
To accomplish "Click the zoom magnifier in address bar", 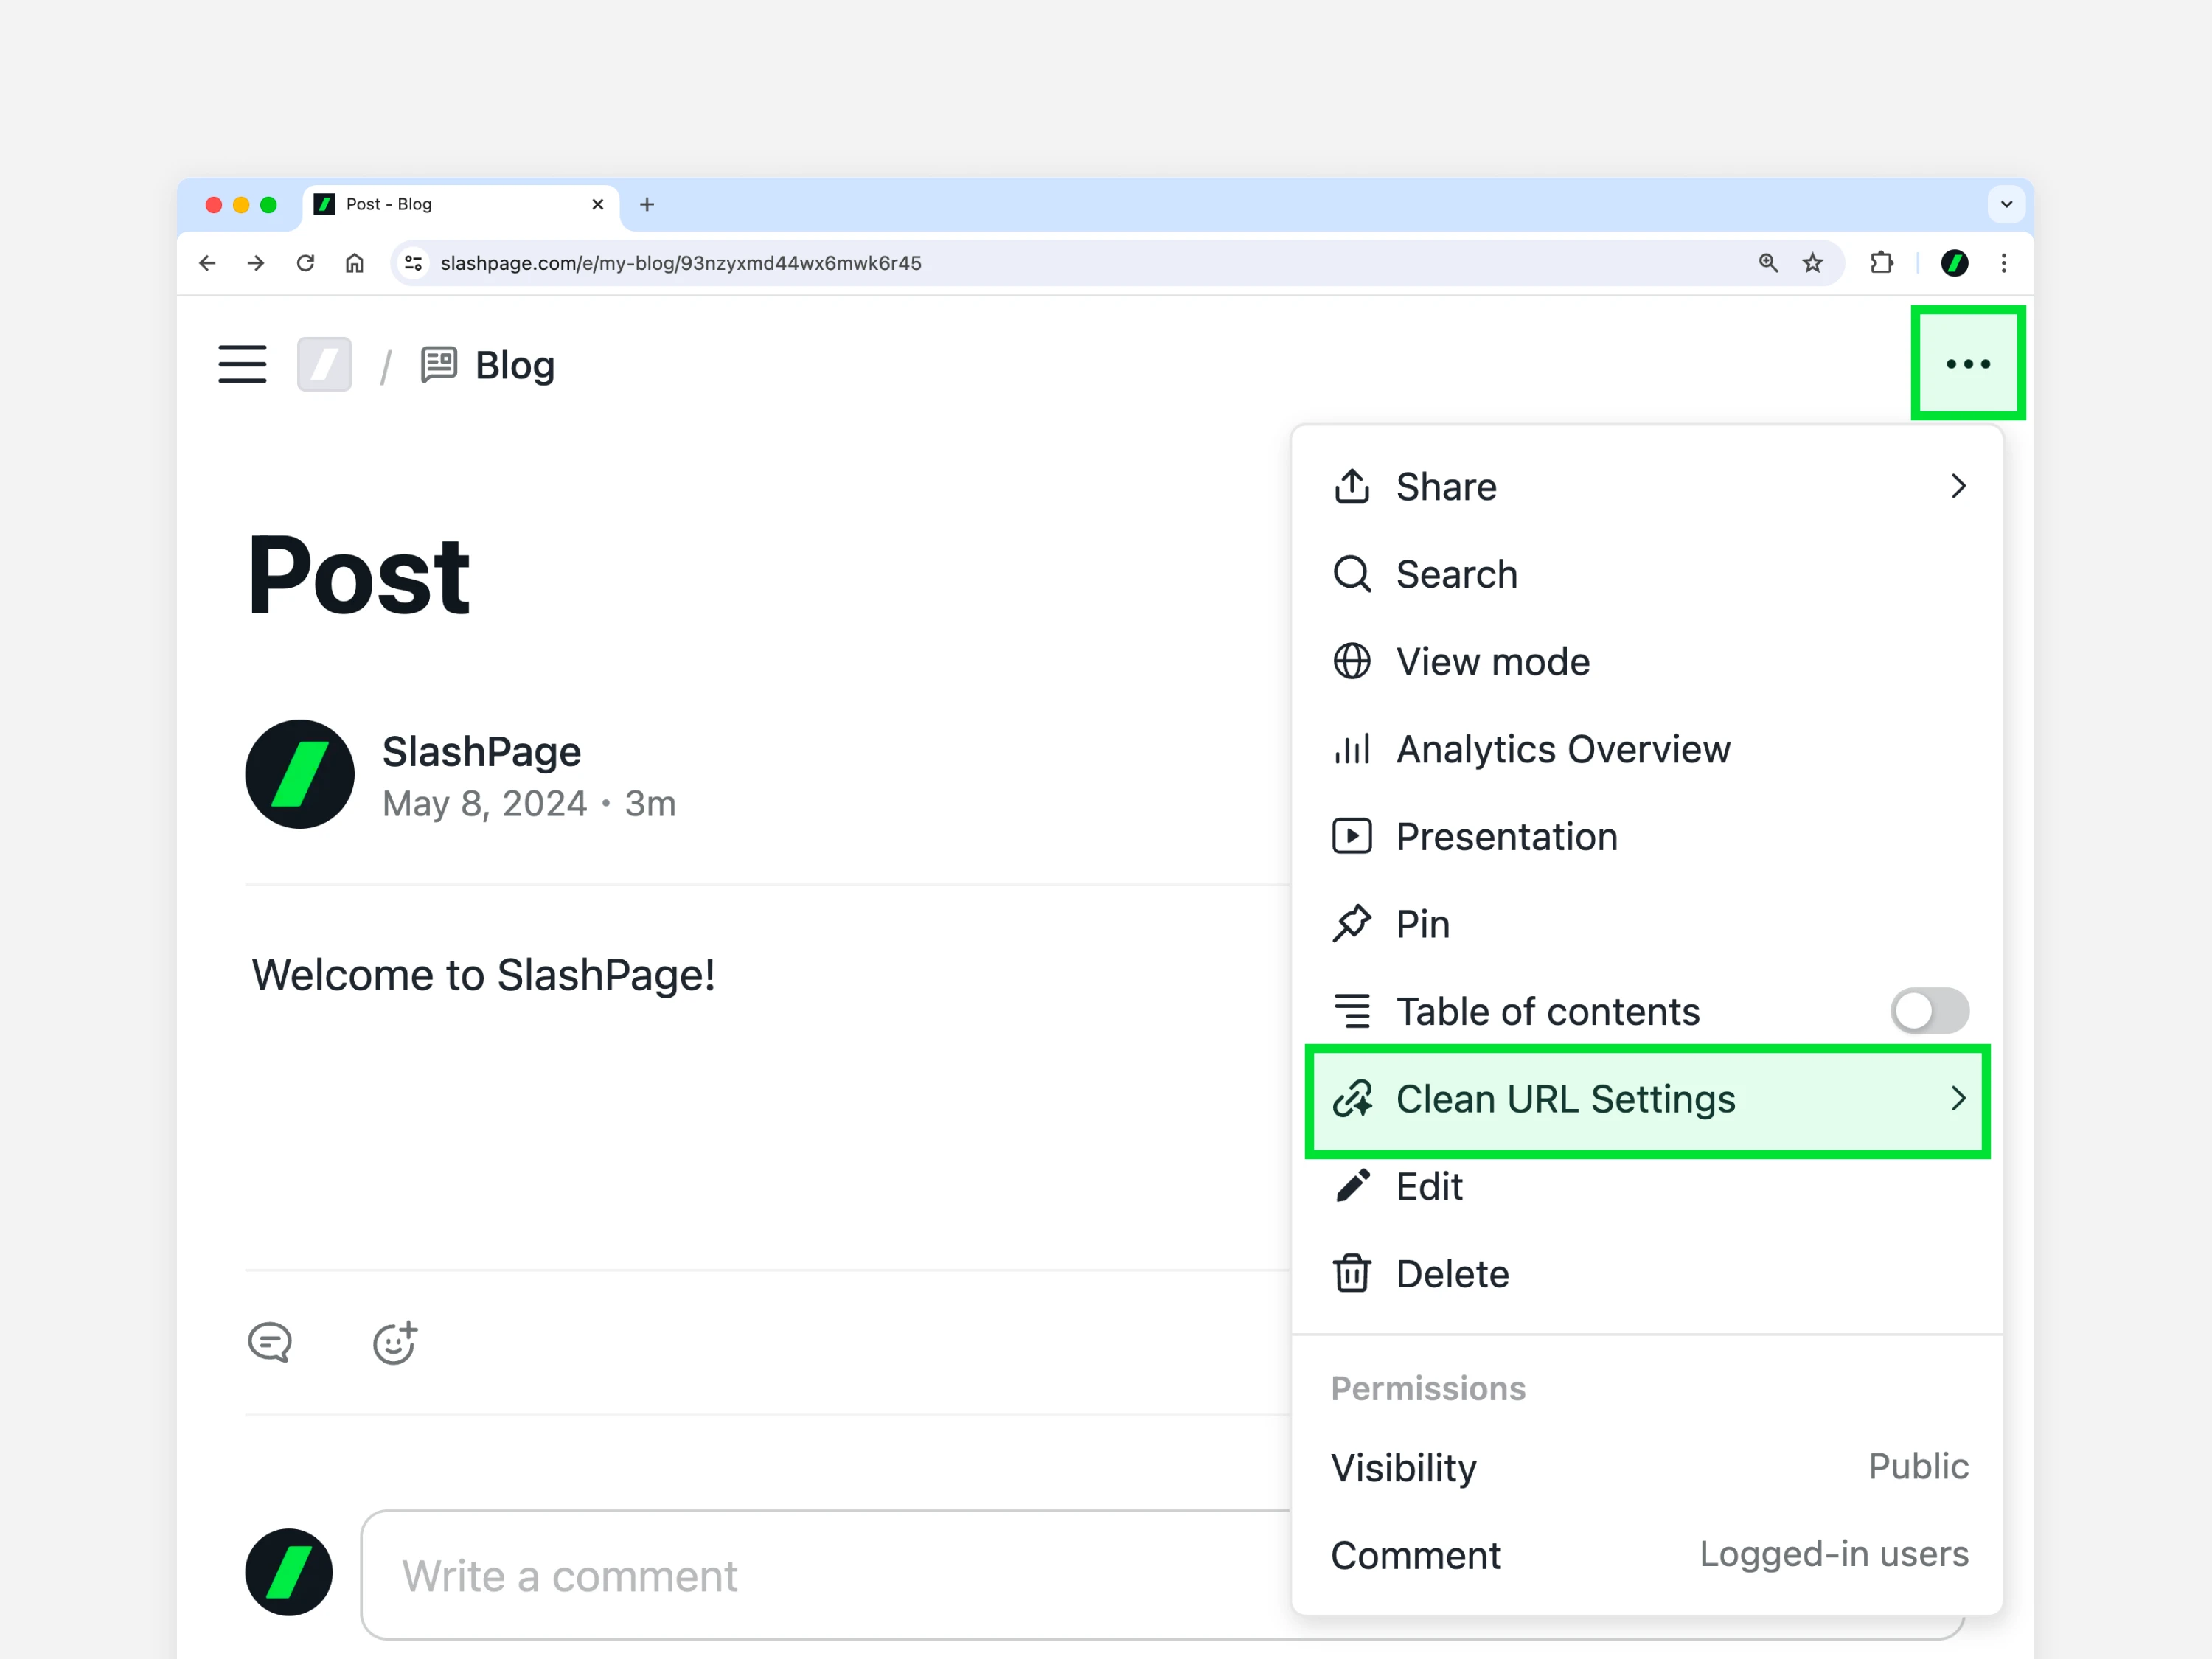I will (x=1768, y=263).
